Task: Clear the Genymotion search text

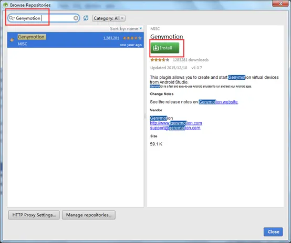Action: pos(76,18)
